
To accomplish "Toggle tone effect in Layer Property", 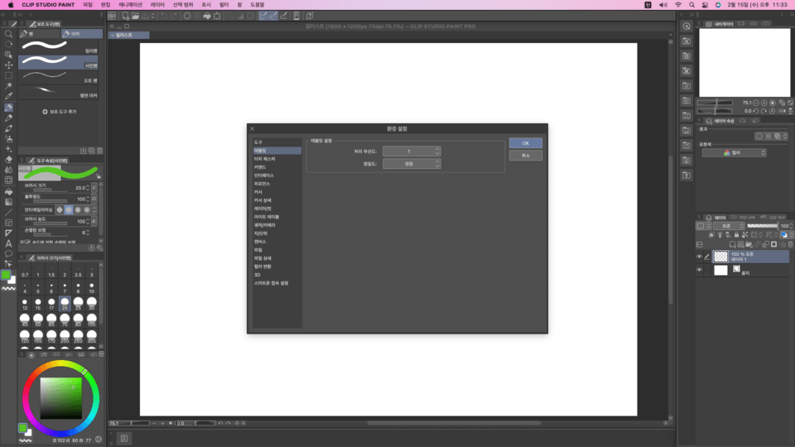I will [768, 137].
